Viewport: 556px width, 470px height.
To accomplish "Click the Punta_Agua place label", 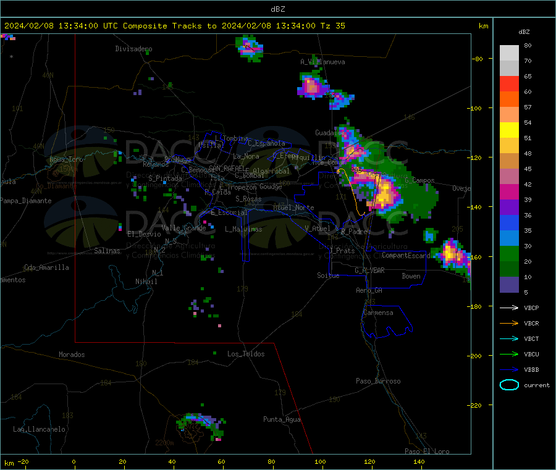I will [282, 419].
